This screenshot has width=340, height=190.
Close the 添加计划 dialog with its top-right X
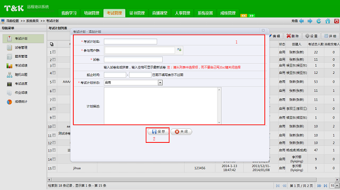(x=263, y=30)
